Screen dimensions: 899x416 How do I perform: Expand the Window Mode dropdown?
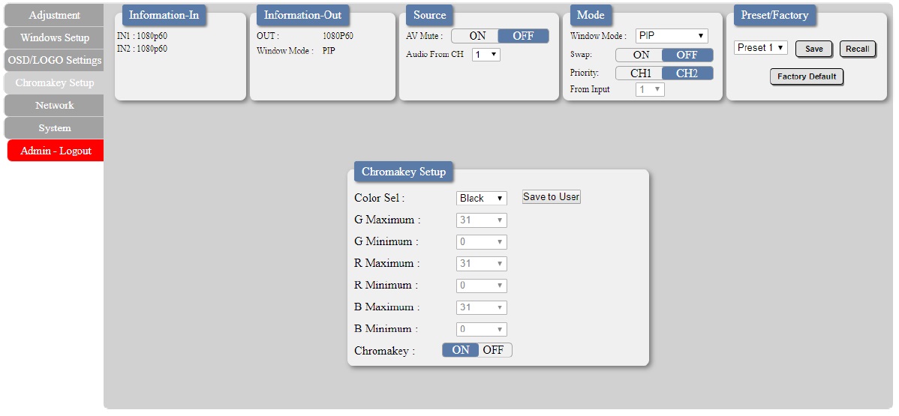click(x=672, y=35)
